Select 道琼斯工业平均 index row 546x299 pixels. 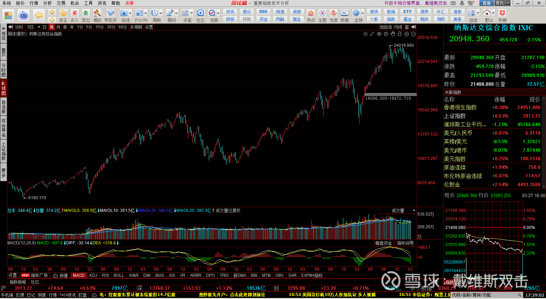tap(492, 124)
